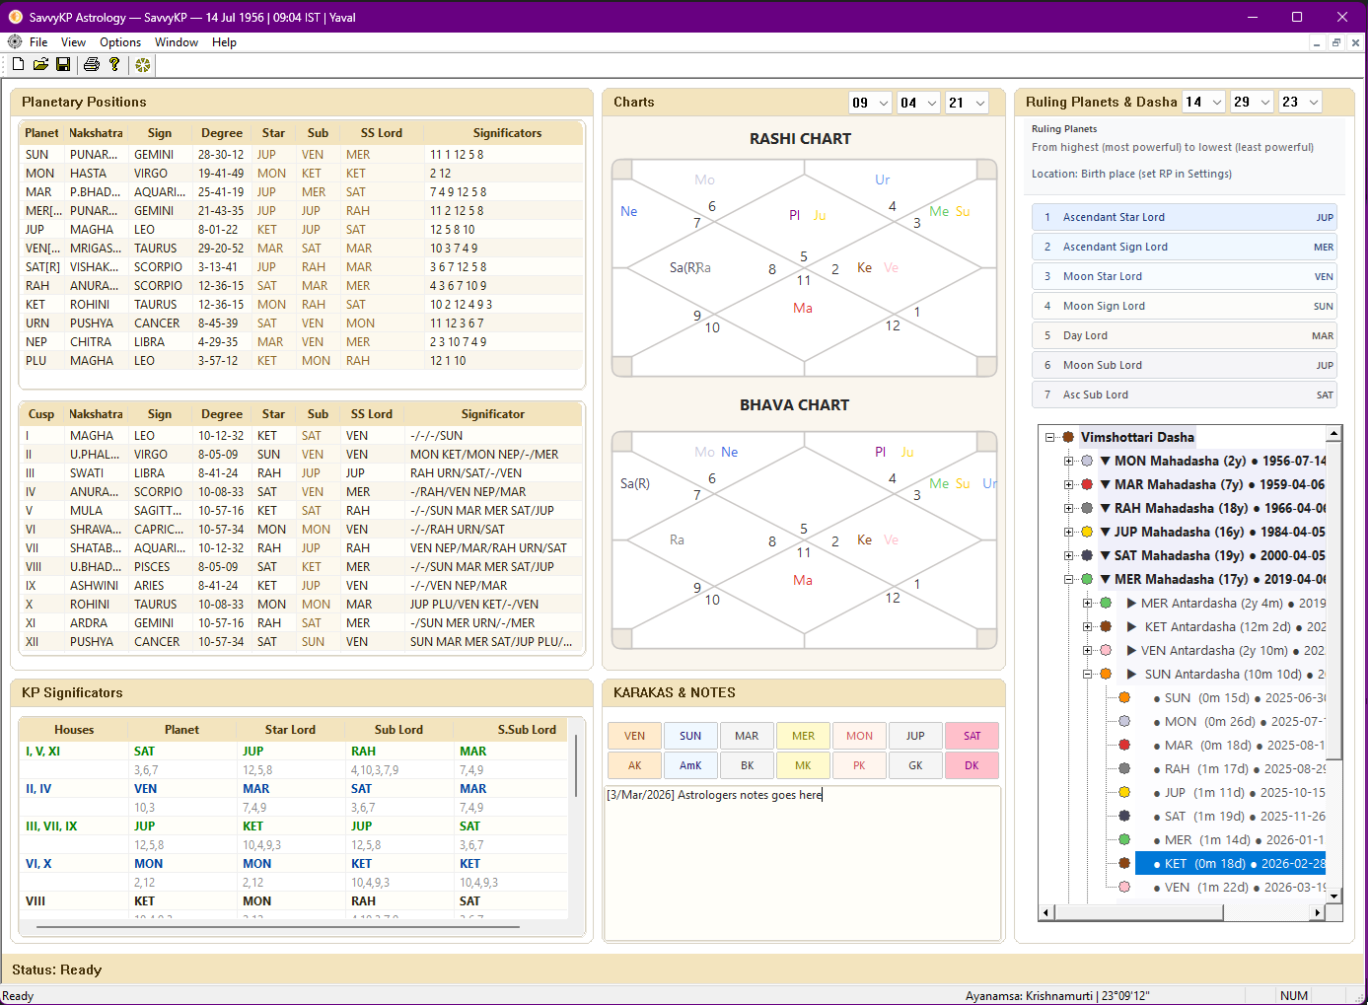Click the NUM indicator in the status bar
The image size is (1368, 1005).
click(1294, 995)
